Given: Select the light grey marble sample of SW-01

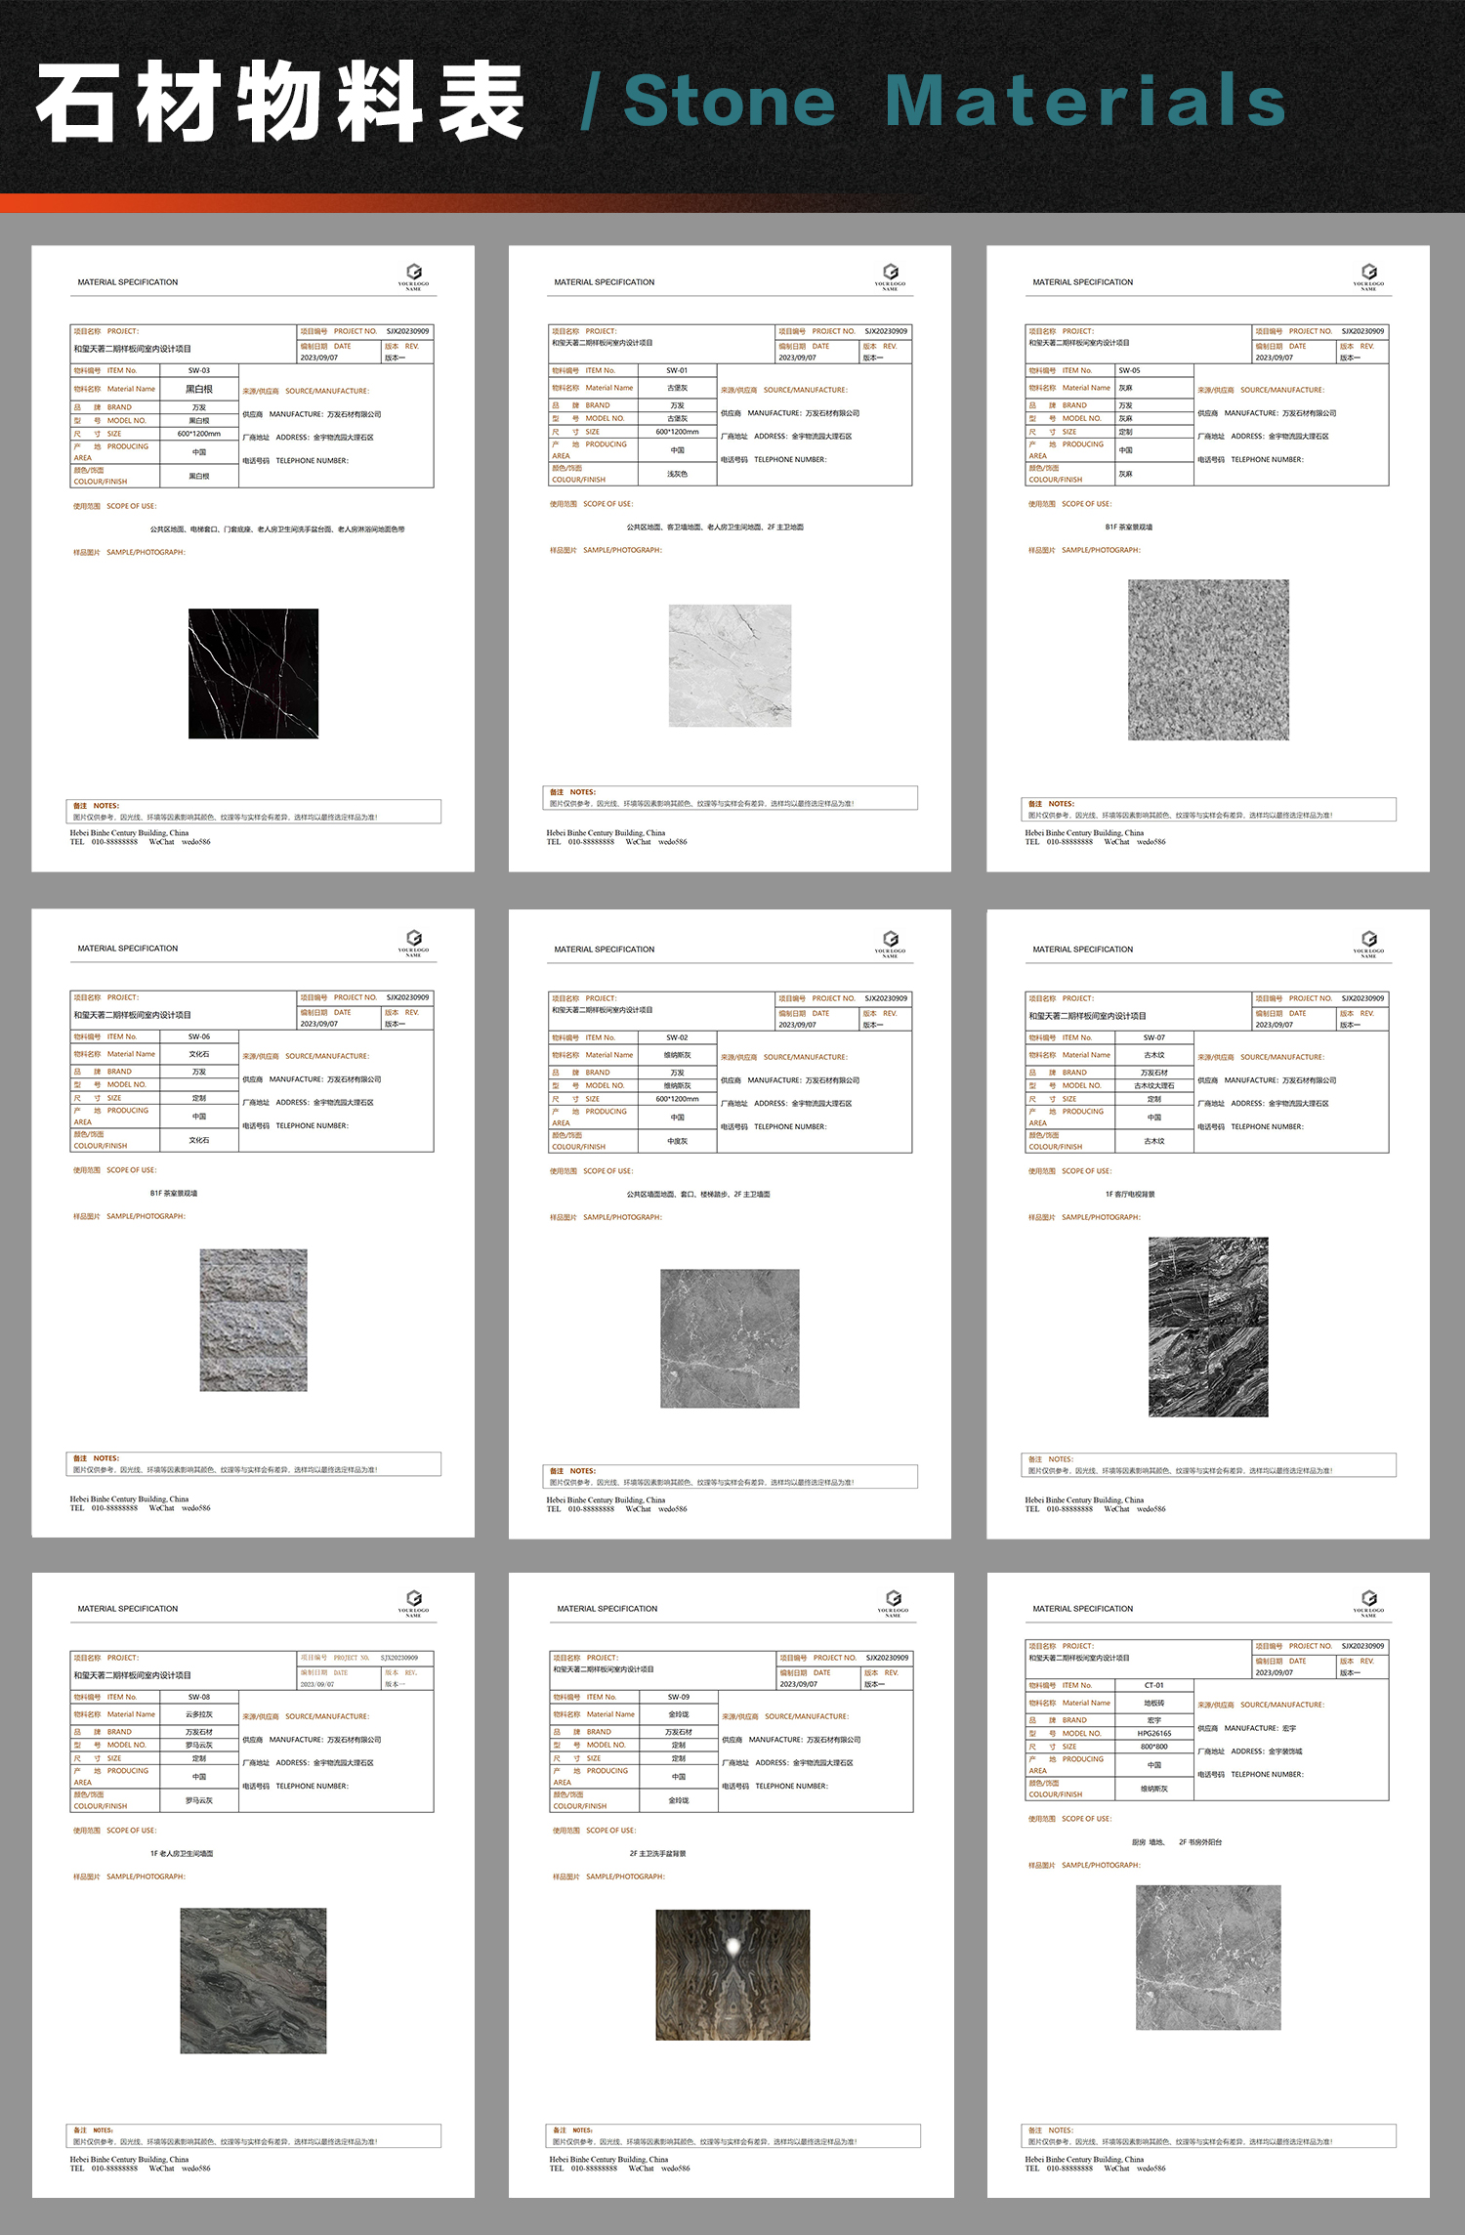Looking at the screenshot, I should (x=730, y=665).
